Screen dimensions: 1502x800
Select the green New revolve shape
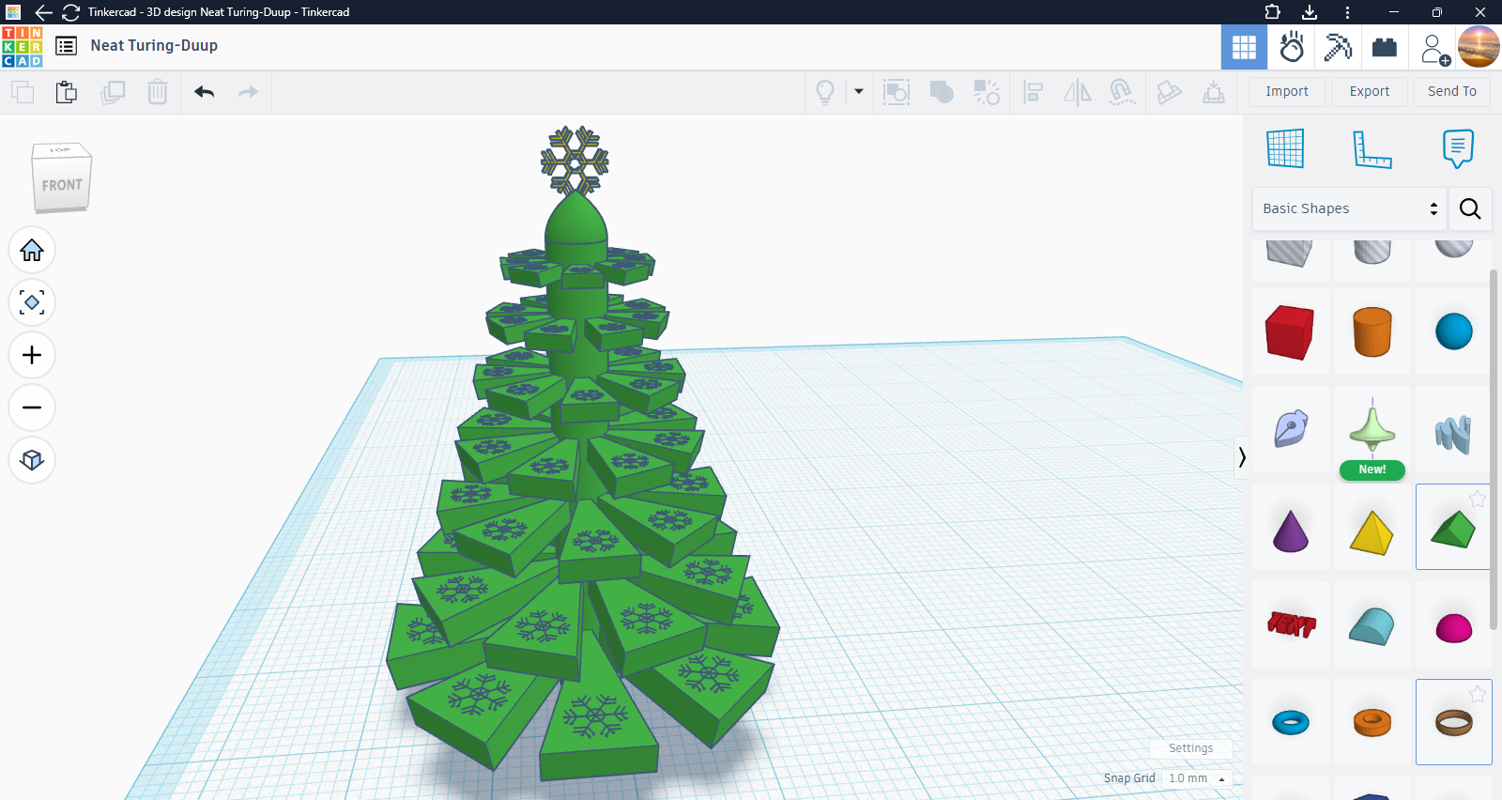pyautogui.click(x=1372, y=430)
